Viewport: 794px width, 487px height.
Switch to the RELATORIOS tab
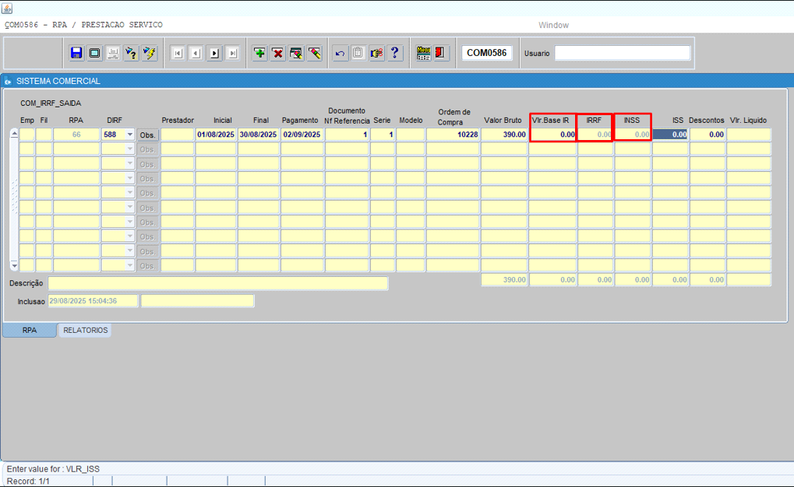(x=85, y=331)
